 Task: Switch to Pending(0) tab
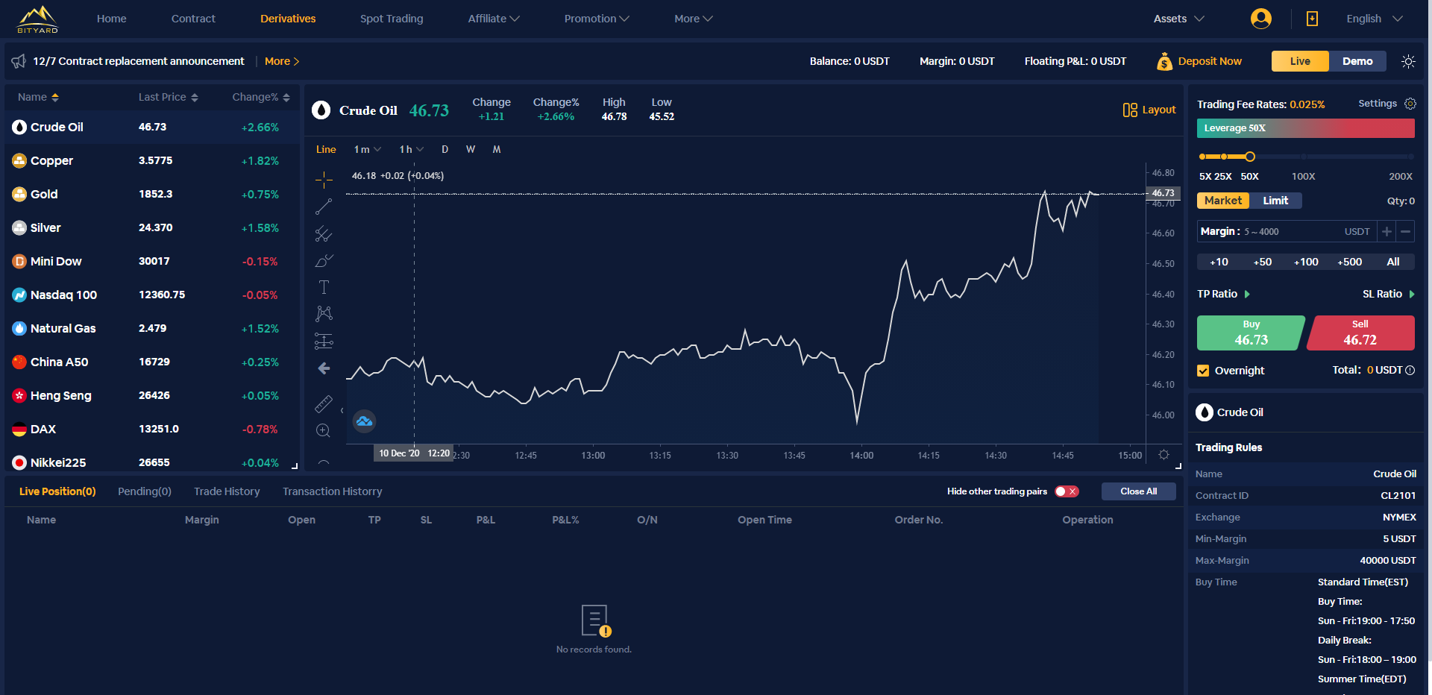coord(145,491)
